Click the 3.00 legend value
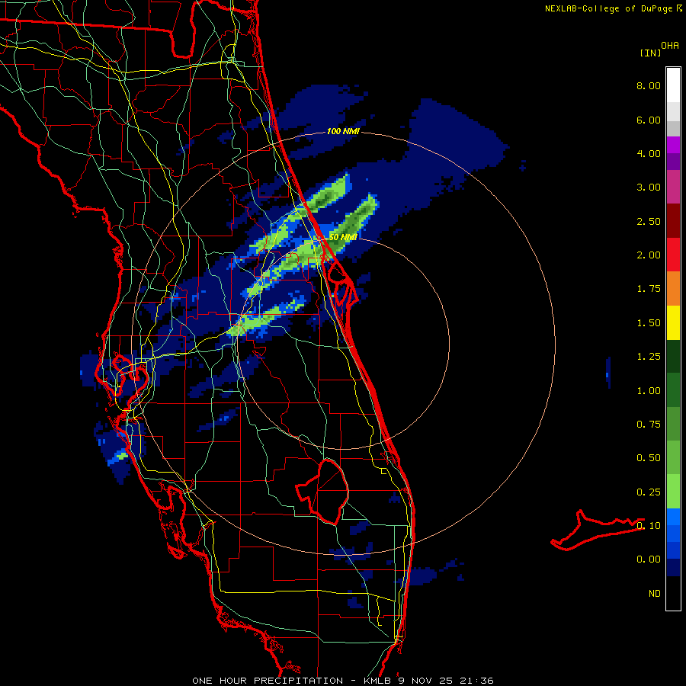 point(649,188)
